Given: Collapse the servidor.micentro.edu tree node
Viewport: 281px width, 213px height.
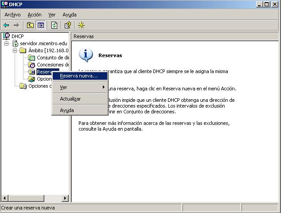Looking at the screenshot, I should pos(7,43).
